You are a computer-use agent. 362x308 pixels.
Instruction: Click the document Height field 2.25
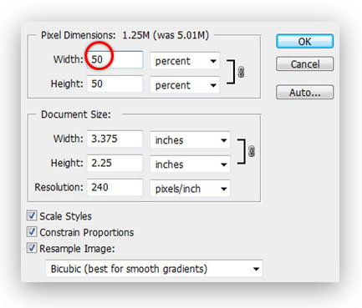pyautogui.click(x=115, y=163)
